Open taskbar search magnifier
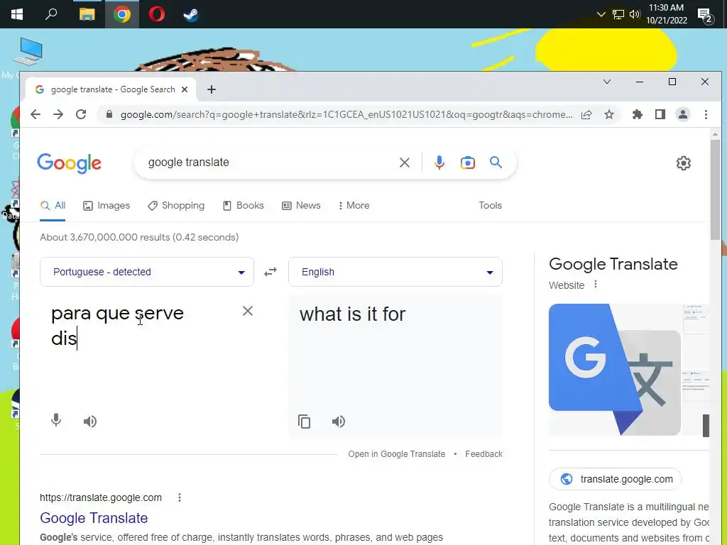 [x=51, y=14]
